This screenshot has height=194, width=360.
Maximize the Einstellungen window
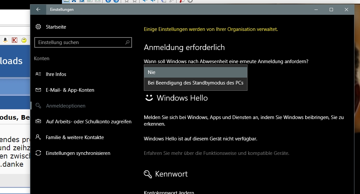click(x=331, y=10)
